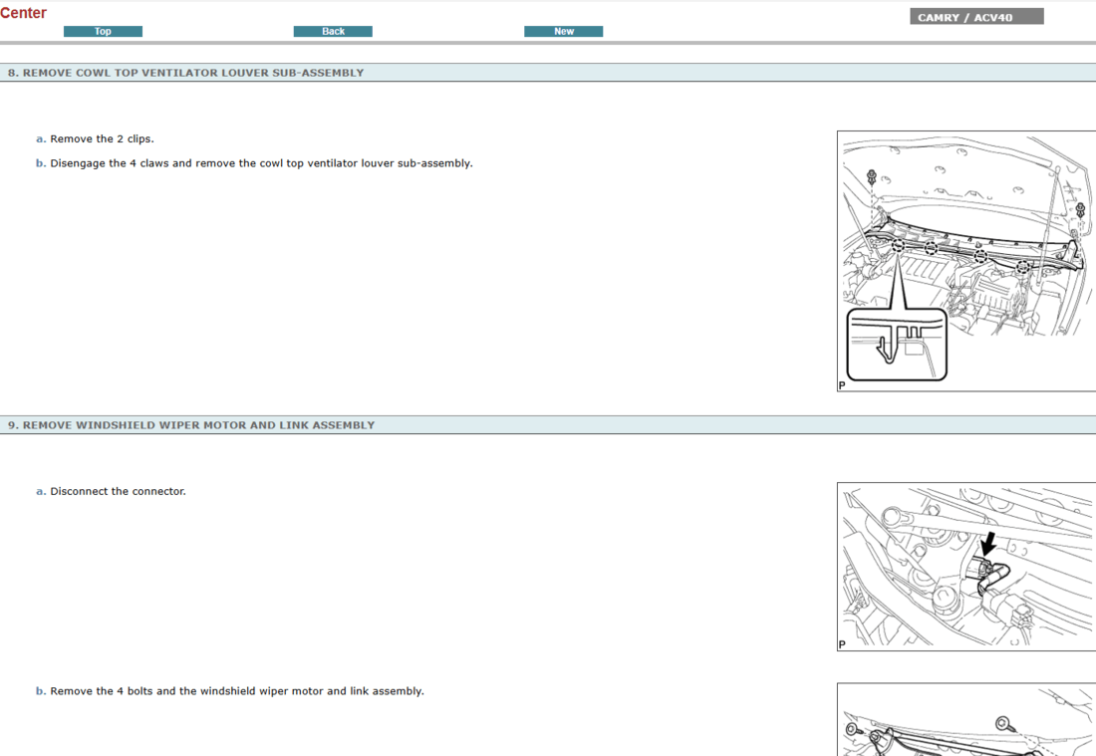Image resolution: width=1096 pixels, height=756 pixels.
Task: Select the New button
Action: coord(563,32)
